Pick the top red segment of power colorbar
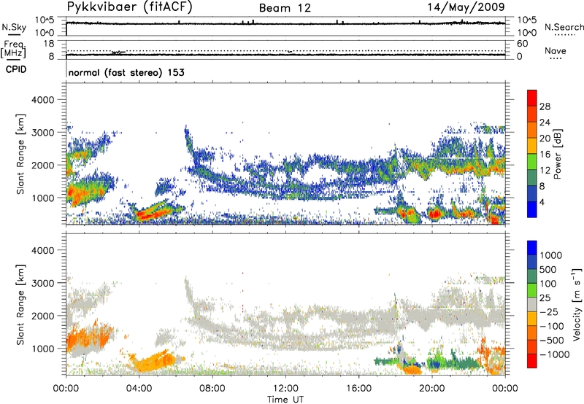This screenshot has height=404, width=584. [532, 98]
